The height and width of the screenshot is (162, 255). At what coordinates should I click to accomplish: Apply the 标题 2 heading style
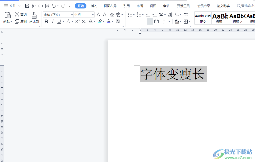point(237,18)
